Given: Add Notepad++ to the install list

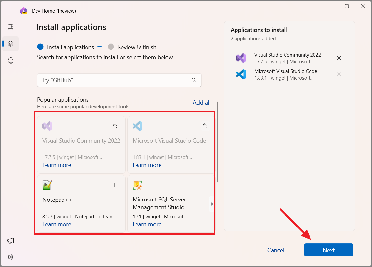Looking at the screenshot, I should pyautogui.click(x=115, y=185).
